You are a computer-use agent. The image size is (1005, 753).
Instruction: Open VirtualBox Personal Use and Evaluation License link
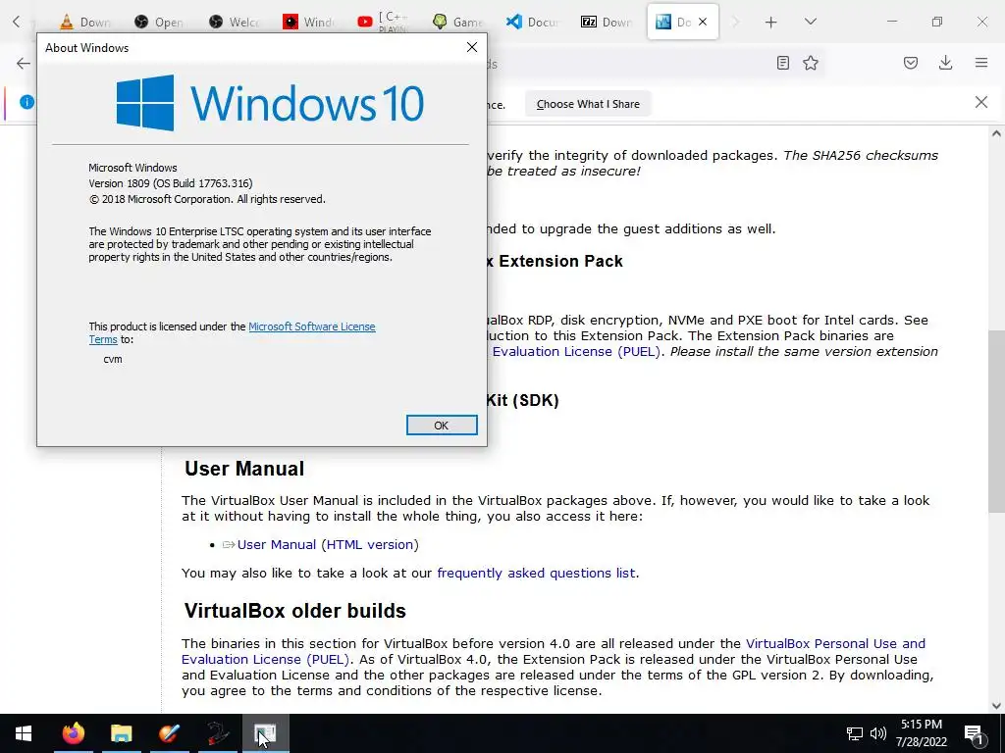point(554,651)
